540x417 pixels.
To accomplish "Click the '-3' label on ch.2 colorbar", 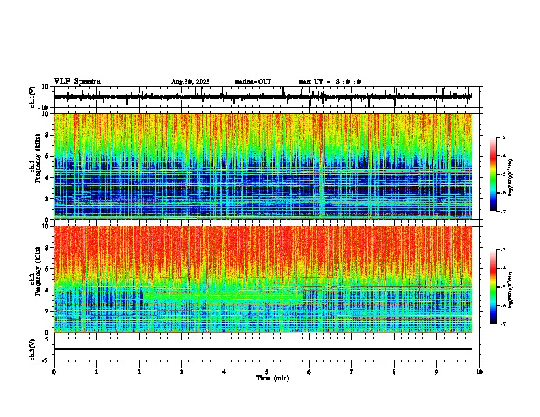I will (502, 250).
